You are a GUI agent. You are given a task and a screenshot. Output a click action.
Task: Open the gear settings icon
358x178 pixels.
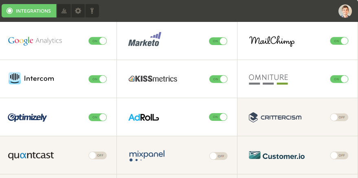point(78,11)
